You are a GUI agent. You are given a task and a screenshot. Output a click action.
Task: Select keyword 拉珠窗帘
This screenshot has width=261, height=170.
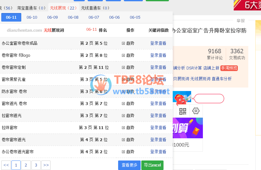pos(10,128)
